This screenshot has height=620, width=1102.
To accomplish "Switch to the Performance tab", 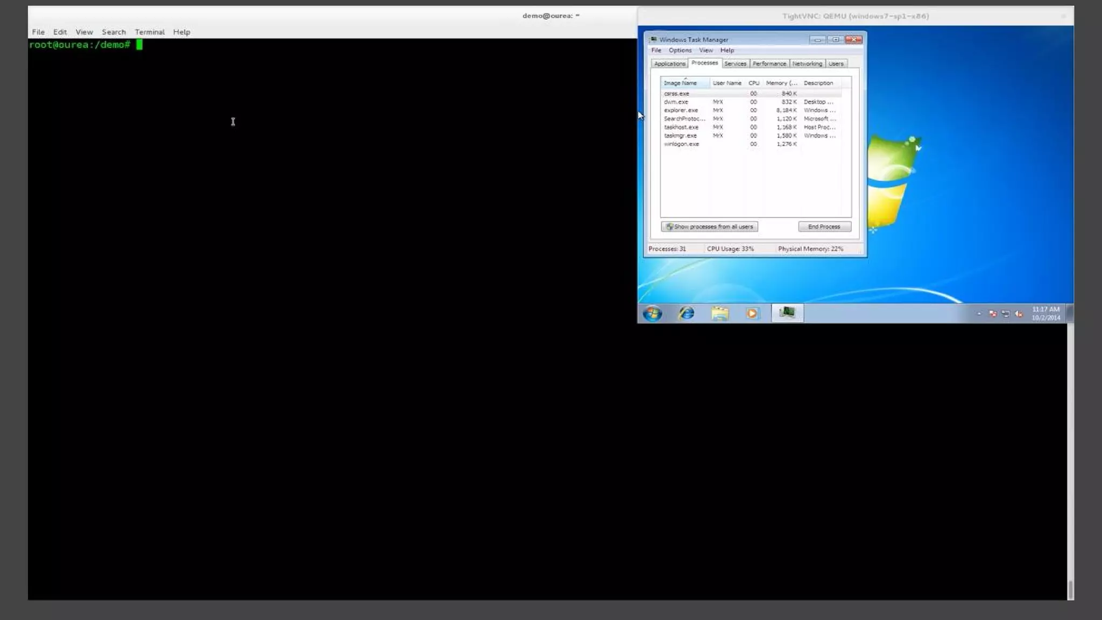I will pyautogui.click(x=769, y=64).
